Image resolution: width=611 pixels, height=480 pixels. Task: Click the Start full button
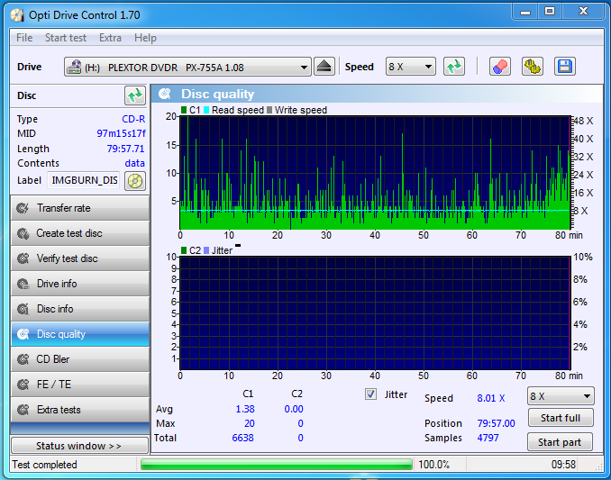point(561,418)
